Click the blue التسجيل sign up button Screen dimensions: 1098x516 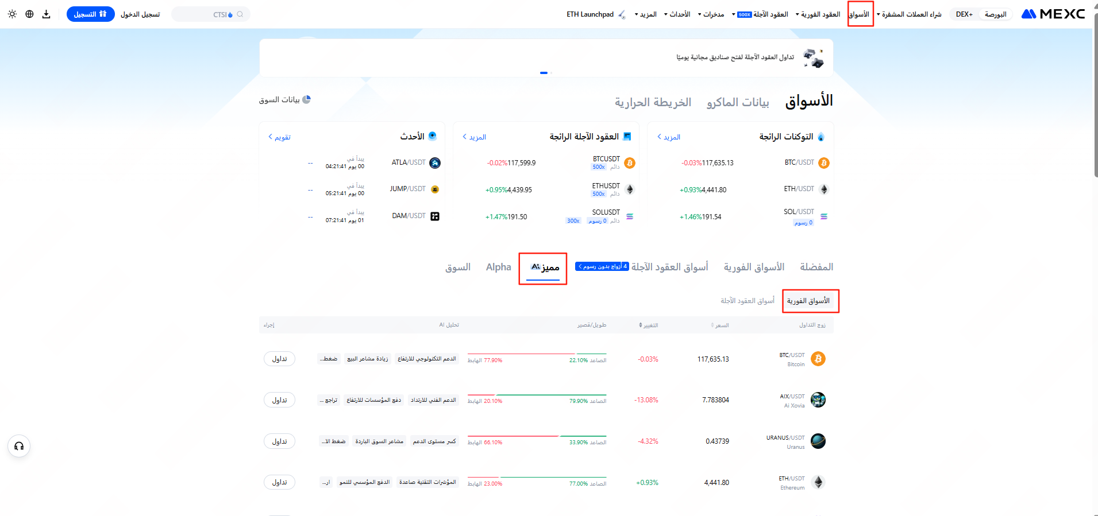coord(91,14)
